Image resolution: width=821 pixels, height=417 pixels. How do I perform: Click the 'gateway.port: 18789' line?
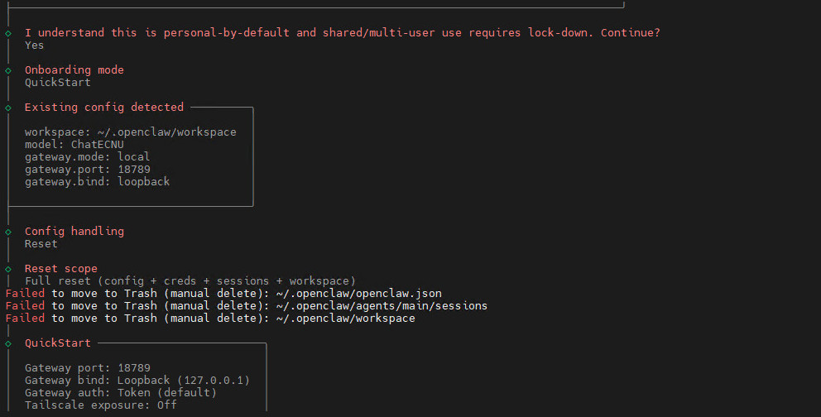pos(88,170)
